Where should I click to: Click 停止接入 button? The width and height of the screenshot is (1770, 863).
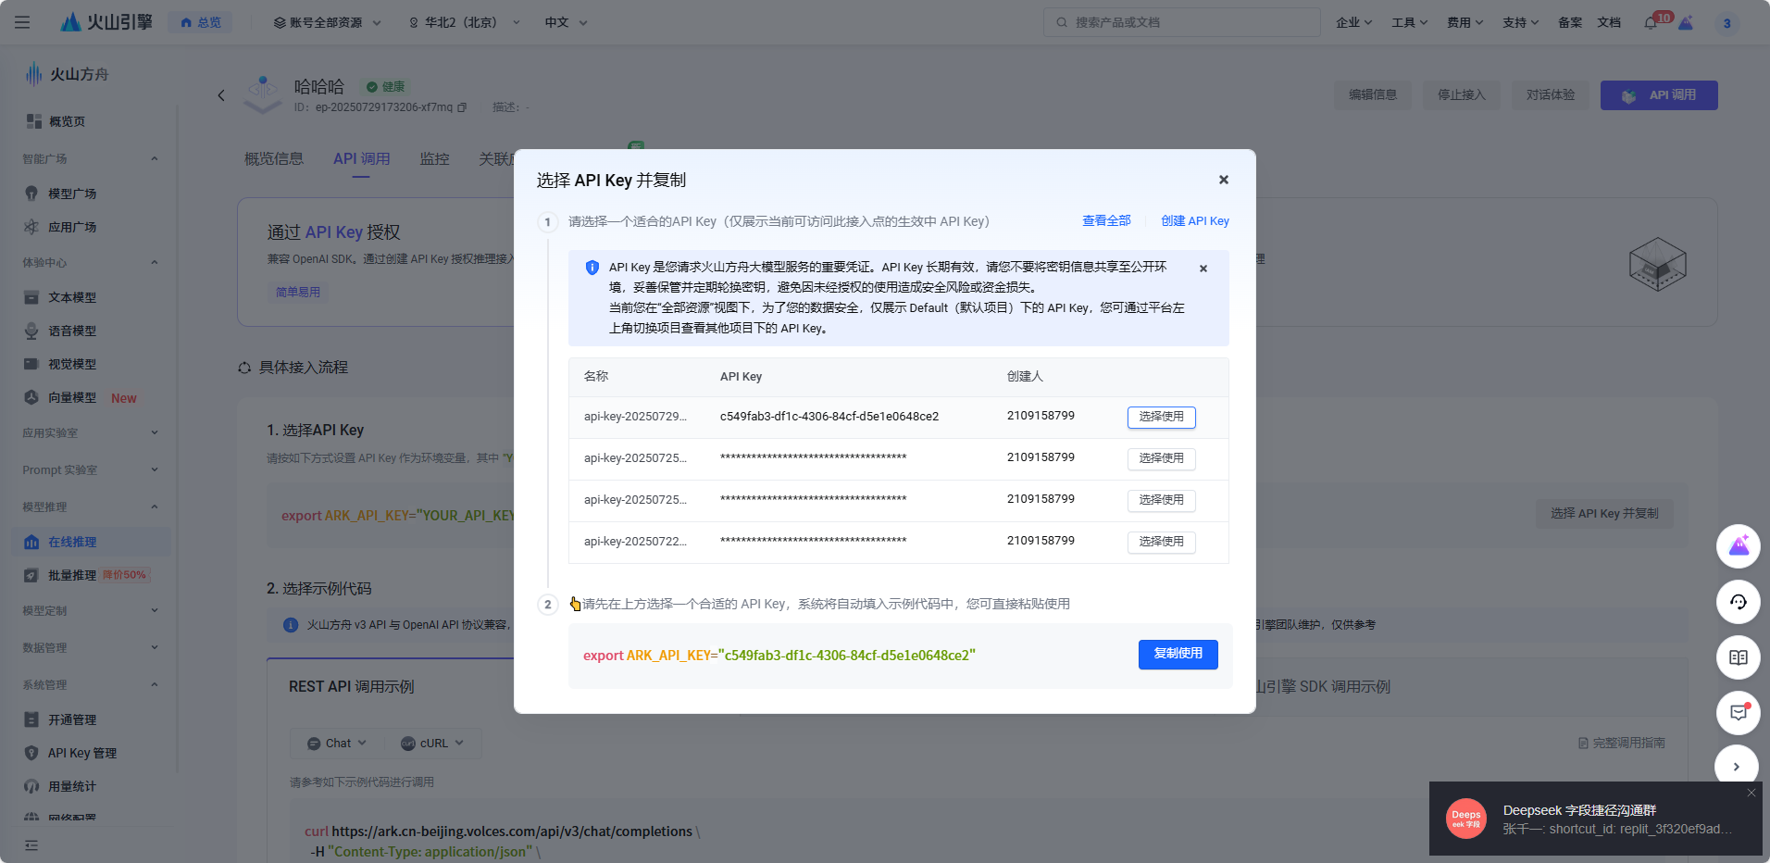pos(1462,94)
